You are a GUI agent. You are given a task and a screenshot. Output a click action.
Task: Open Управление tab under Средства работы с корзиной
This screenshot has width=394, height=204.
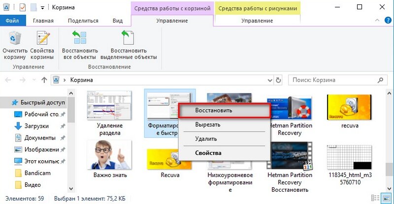coord(172,21)
